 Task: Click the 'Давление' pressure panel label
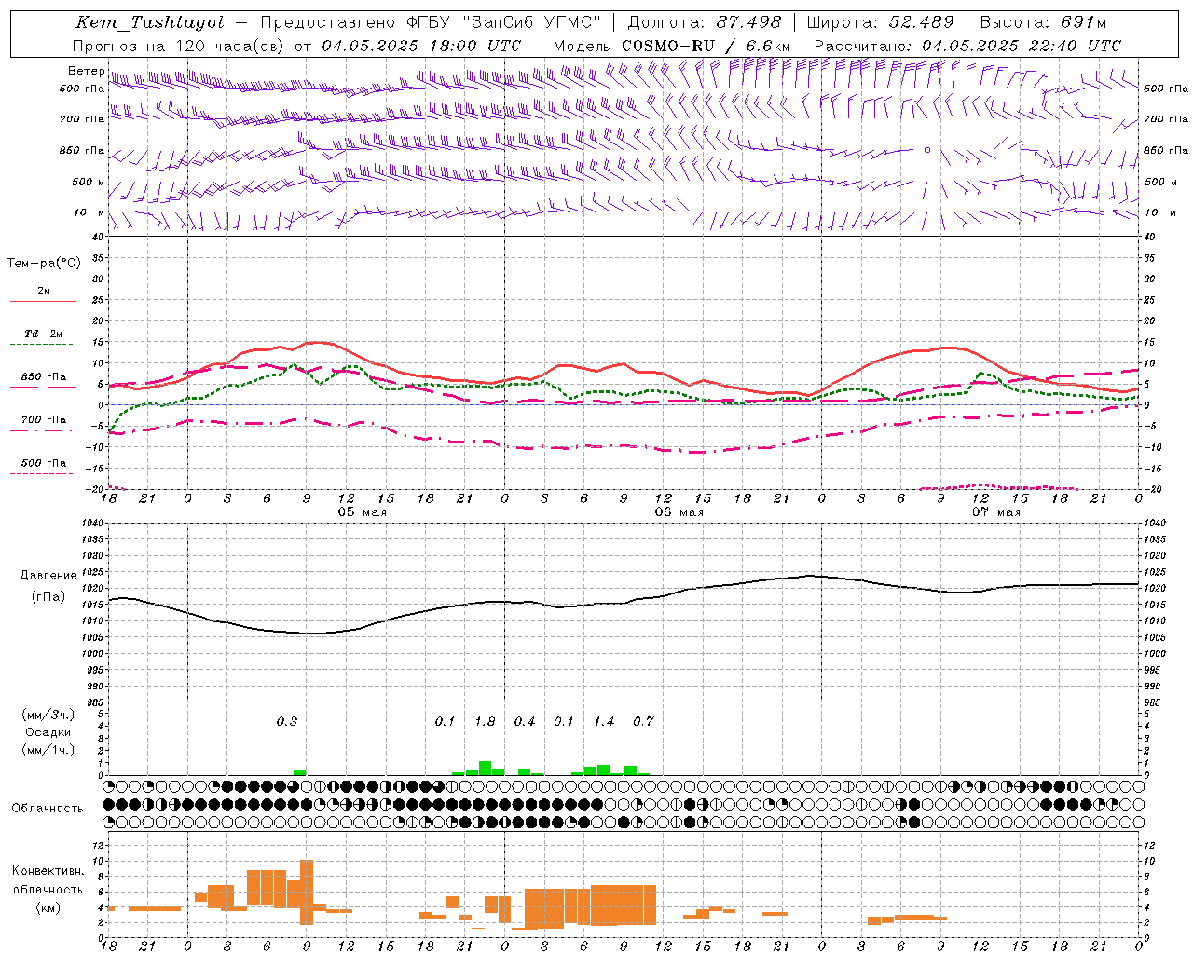coord(48,576)
